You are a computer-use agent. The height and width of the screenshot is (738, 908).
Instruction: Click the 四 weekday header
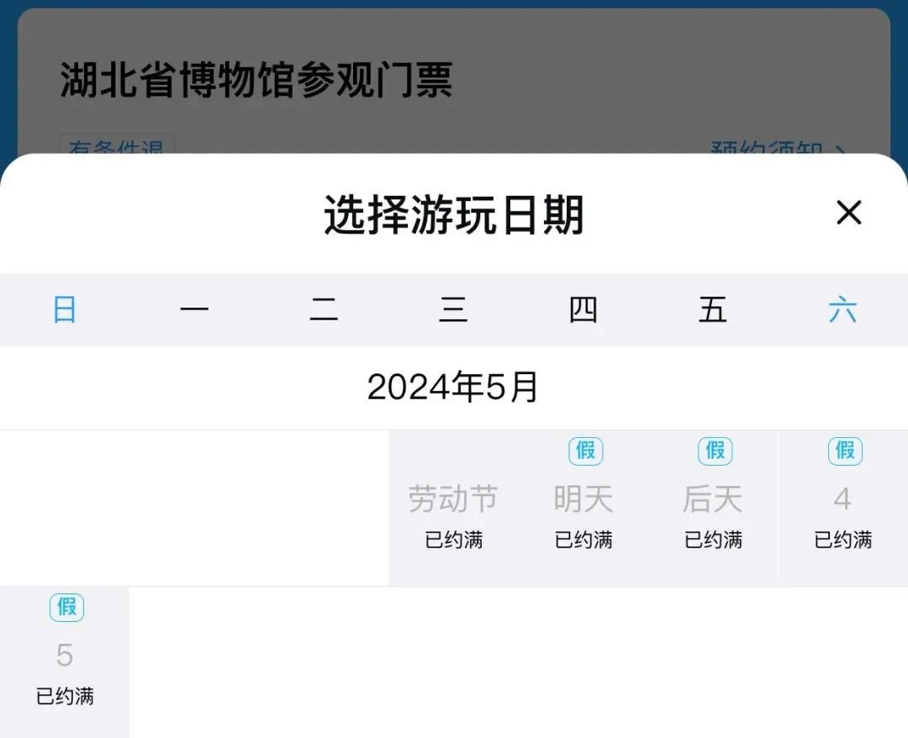(x=583, y=309)
